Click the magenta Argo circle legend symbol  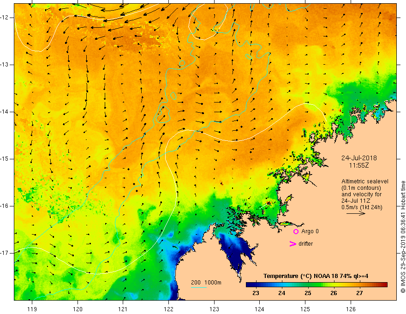[x=296, y=231]
